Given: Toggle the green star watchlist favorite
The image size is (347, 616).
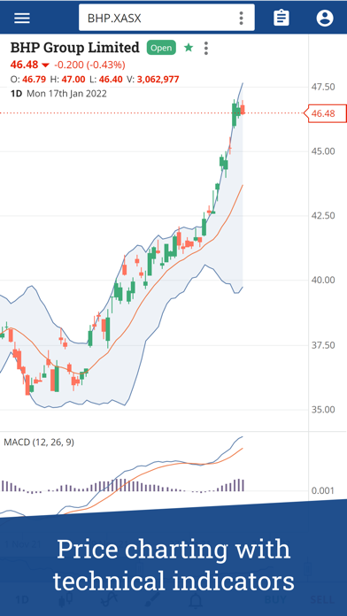Looking at the screenshot, I should [189, 48].
